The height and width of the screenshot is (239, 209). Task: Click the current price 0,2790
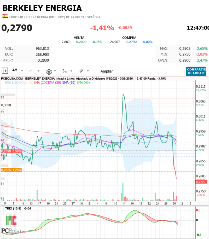click(x=17, y=28)
